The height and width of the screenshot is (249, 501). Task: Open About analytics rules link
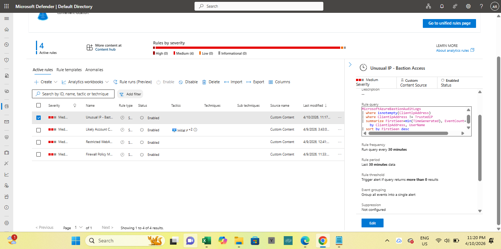(455, 50)
